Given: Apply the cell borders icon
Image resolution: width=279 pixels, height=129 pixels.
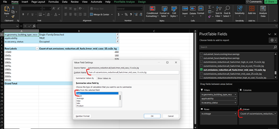Looking at the screenshot, I should click(x=40, y=15).
